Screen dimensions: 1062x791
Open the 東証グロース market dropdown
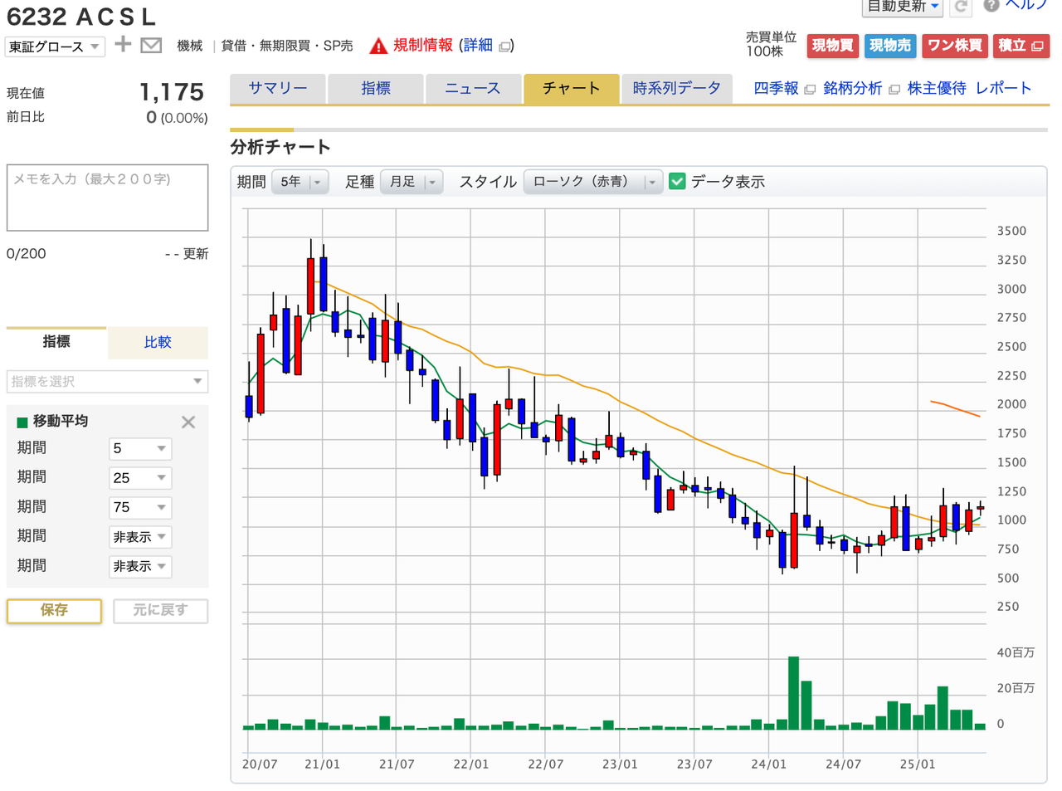point(55,46)
